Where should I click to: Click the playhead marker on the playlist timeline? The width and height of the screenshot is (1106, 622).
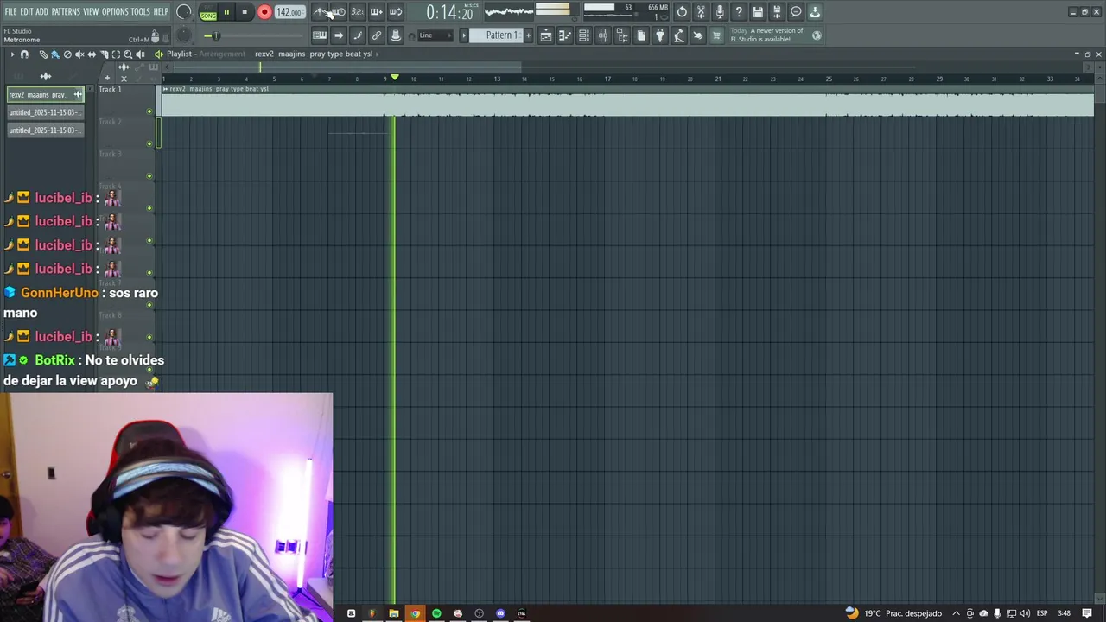(395, 78)
